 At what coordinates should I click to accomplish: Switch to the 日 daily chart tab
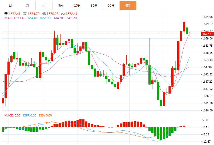(x=10, y=6)
